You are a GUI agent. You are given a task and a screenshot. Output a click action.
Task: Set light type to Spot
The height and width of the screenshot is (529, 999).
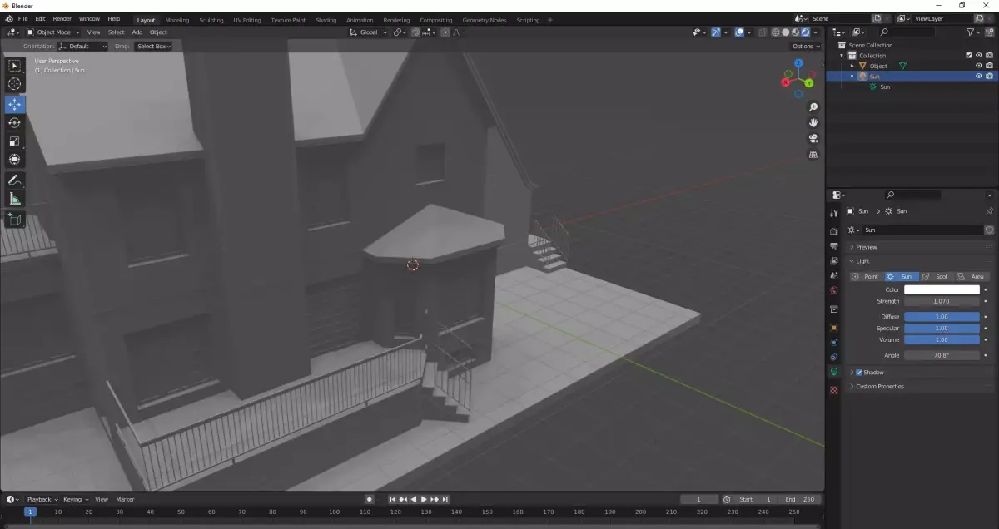[936, 276]
